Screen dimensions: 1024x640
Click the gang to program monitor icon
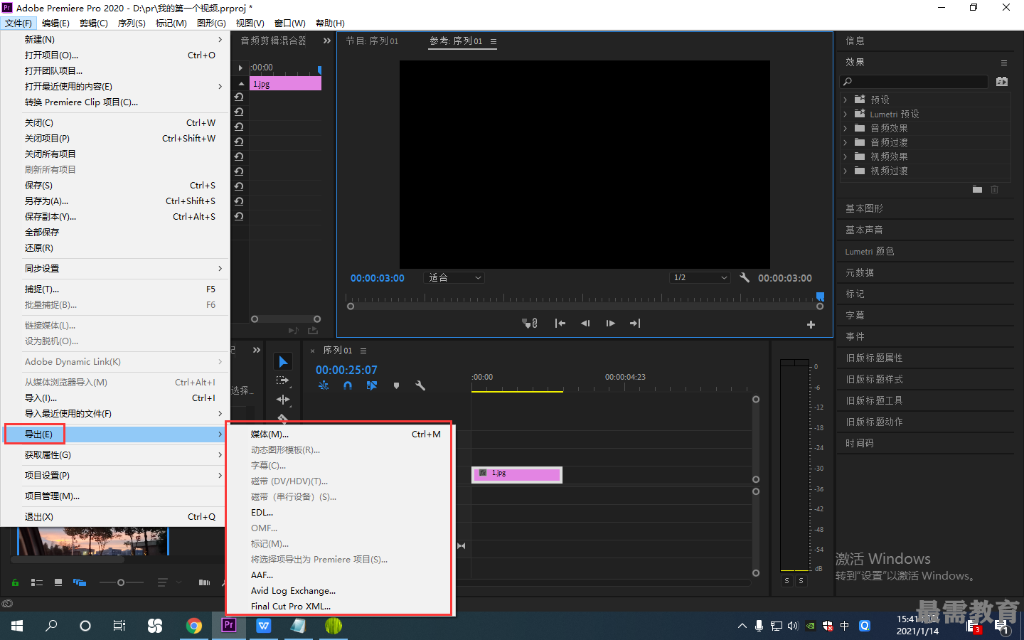point(530,324)
